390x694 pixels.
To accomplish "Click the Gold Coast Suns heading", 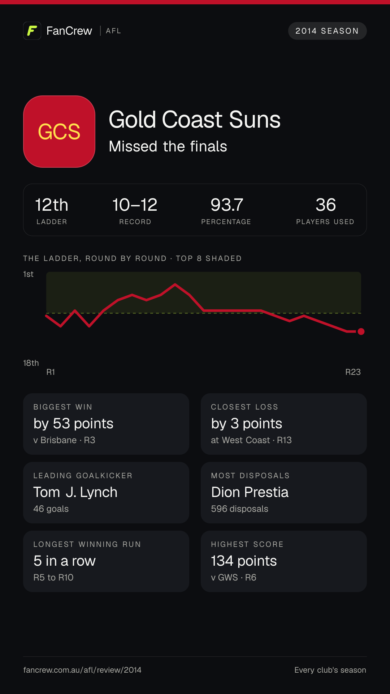I will click(195, 120).
